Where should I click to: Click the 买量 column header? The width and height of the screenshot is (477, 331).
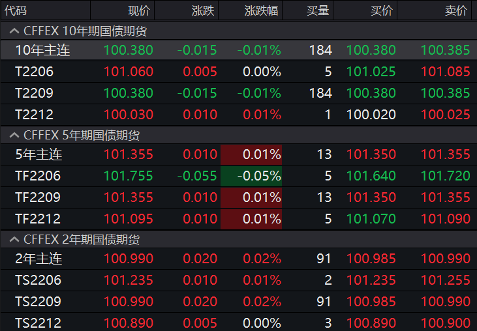318,10
